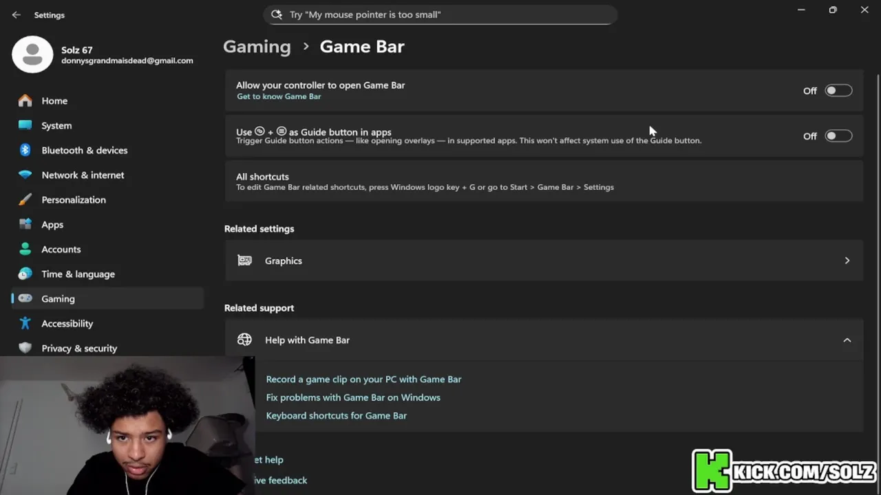Viewport: 881px width, 495px height.
Task: Open Privacy & security category
Action: pos(108,348)
